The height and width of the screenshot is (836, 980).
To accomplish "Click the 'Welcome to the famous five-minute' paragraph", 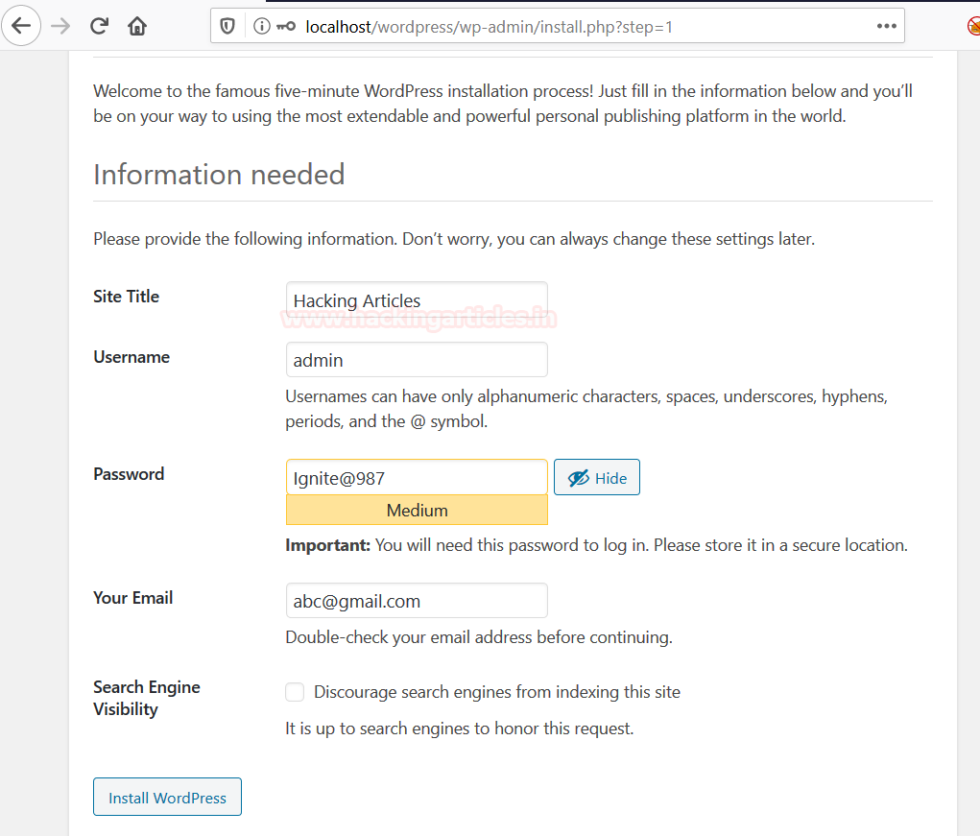I will tap(503, 103).
